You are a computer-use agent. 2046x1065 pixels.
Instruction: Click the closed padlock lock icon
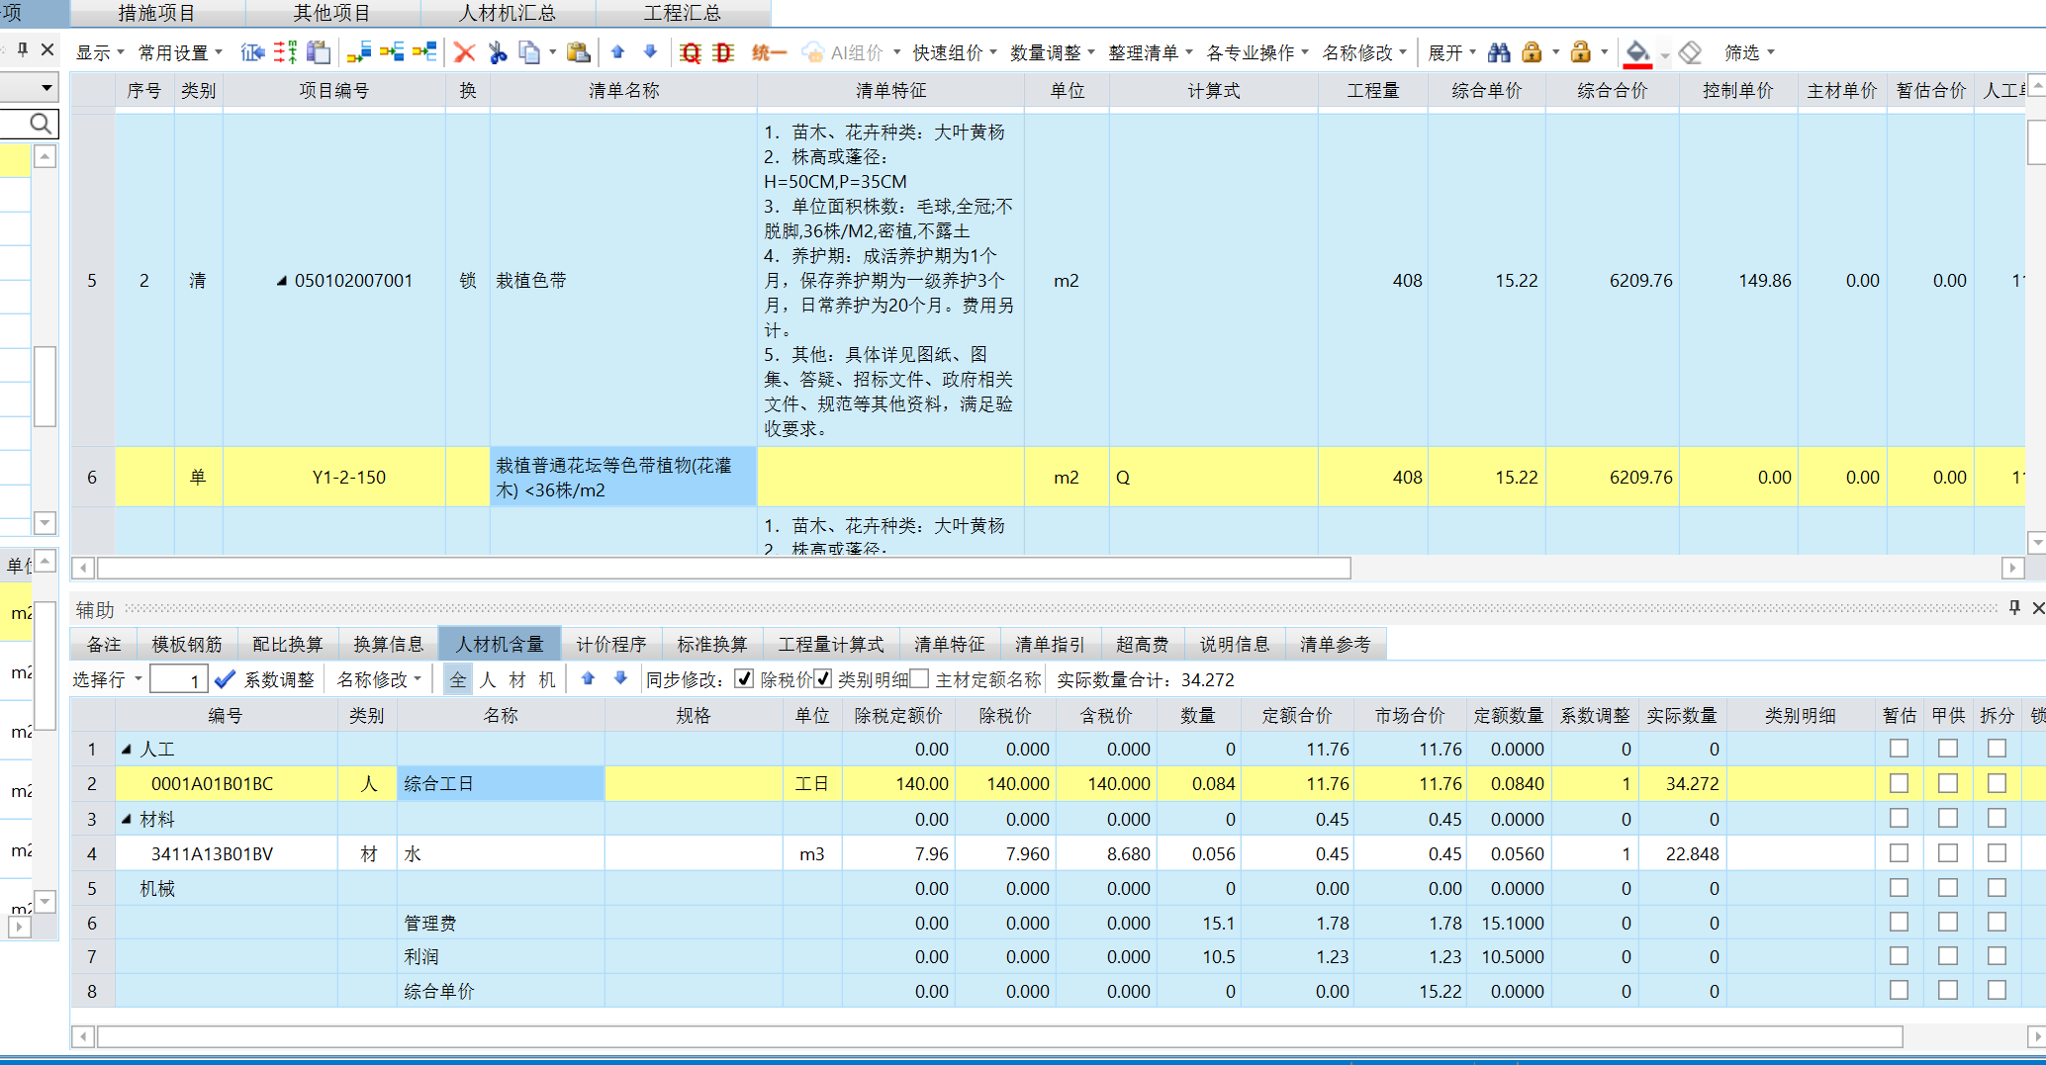coord(1532,52)
